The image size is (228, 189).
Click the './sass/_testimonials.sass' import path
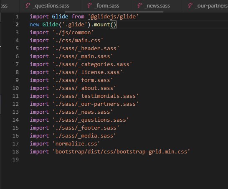click(x=95, y=96)
